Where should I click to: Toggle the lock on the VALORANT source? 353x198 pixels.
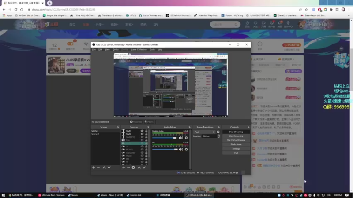[146, 153]
